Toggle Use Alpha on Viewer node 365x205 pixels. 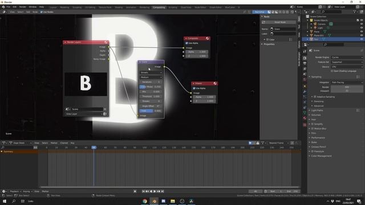pos(194,88)
